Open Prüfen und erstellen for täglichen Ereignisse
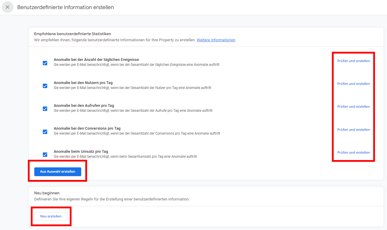387x230 pixels. coord(354,61)
